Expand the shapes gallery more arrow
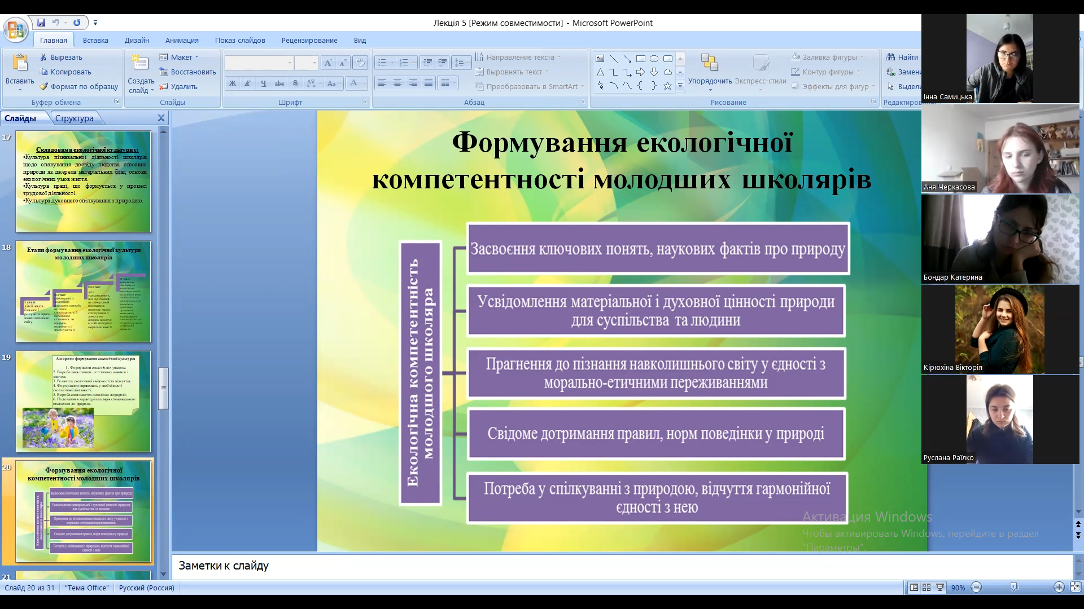 680,86
